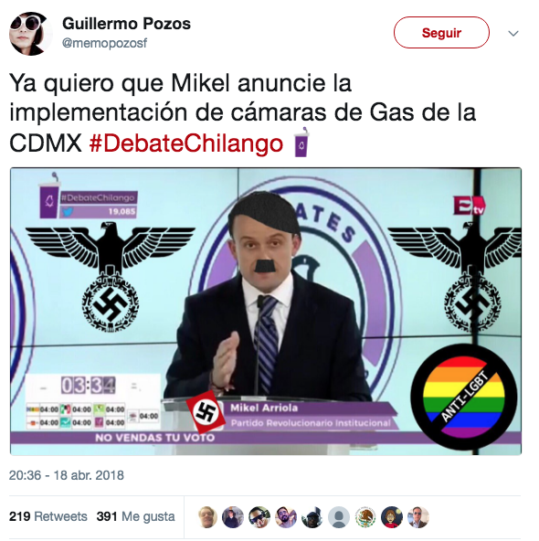Click the 20:36 - 18 abr. 2018 timestamp
Viewport: 539px width, 541px height.
coord(66,475)
